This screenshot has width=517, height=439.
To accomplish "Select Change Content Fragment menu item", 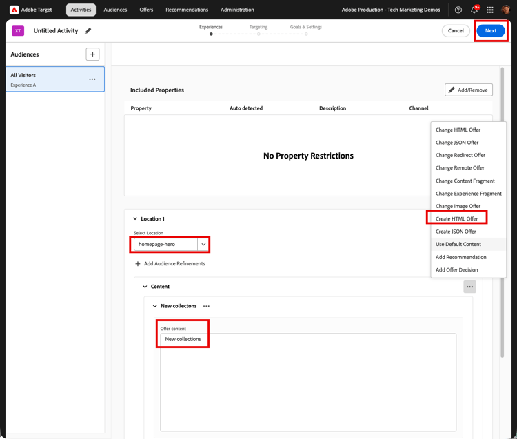I will tap(468, 181).
